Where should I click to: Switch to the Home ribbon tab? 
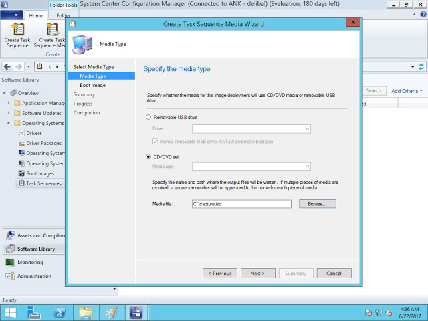36,15
